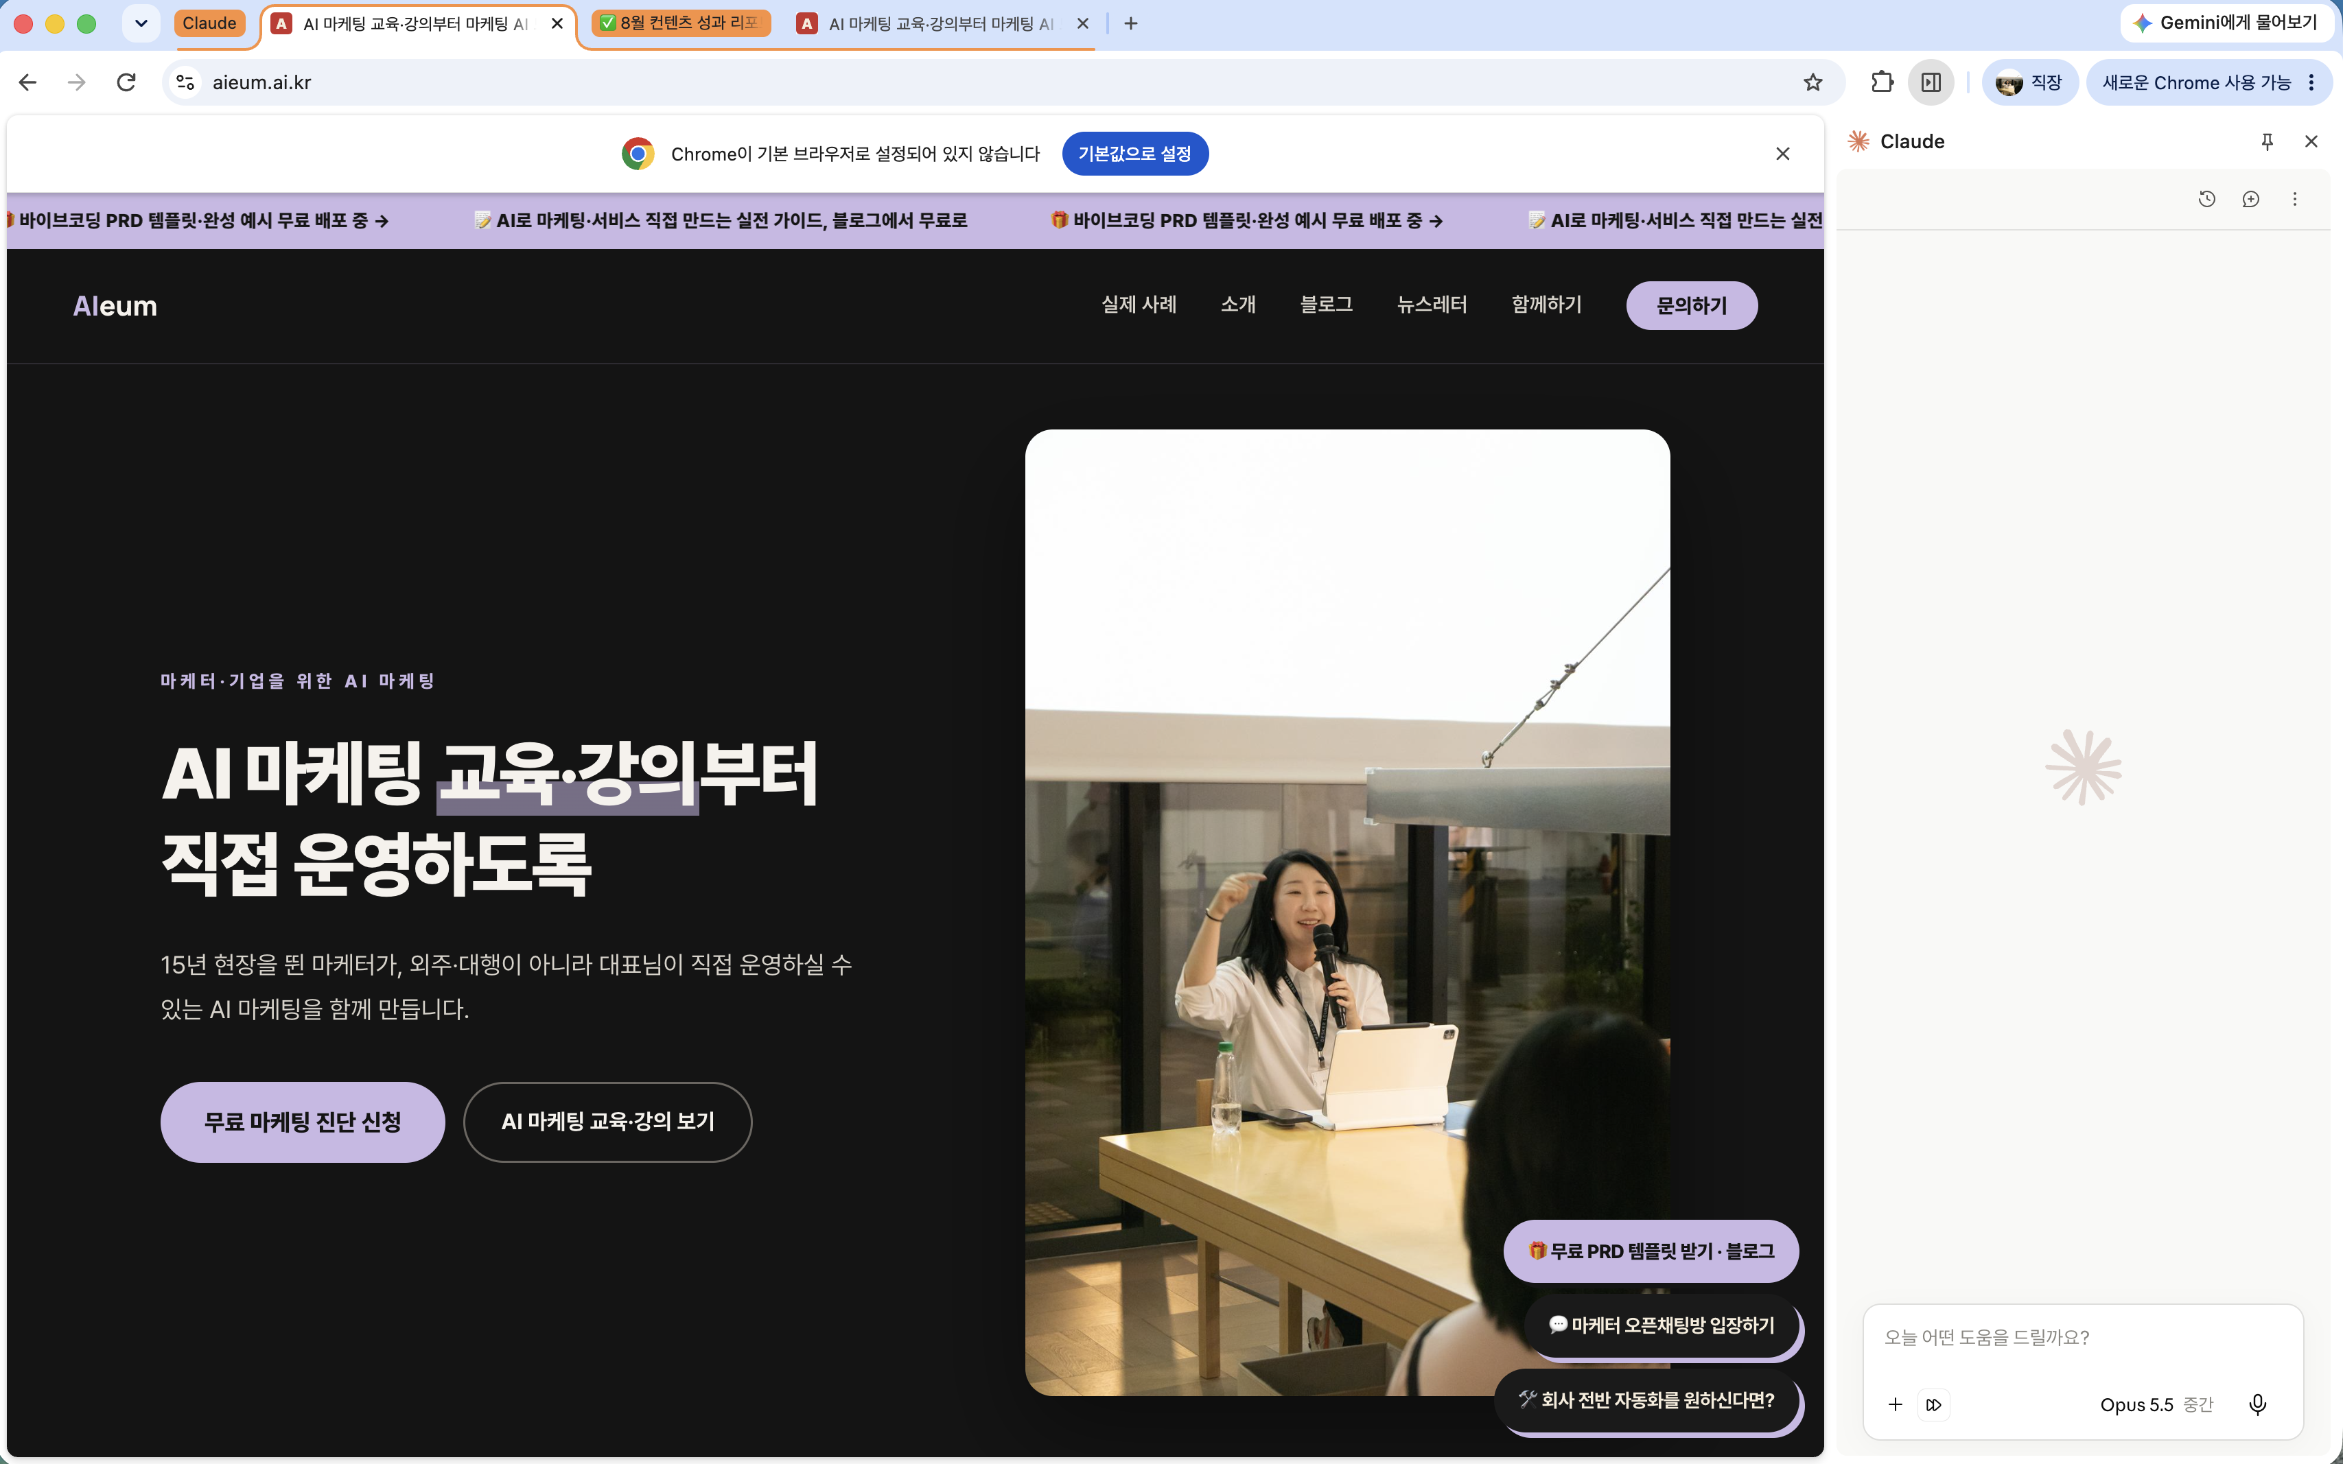Viewport: 2343px width, 1464px height.
Task: Bookmark this page with the star icon
Action: [x=1812, y=82]
